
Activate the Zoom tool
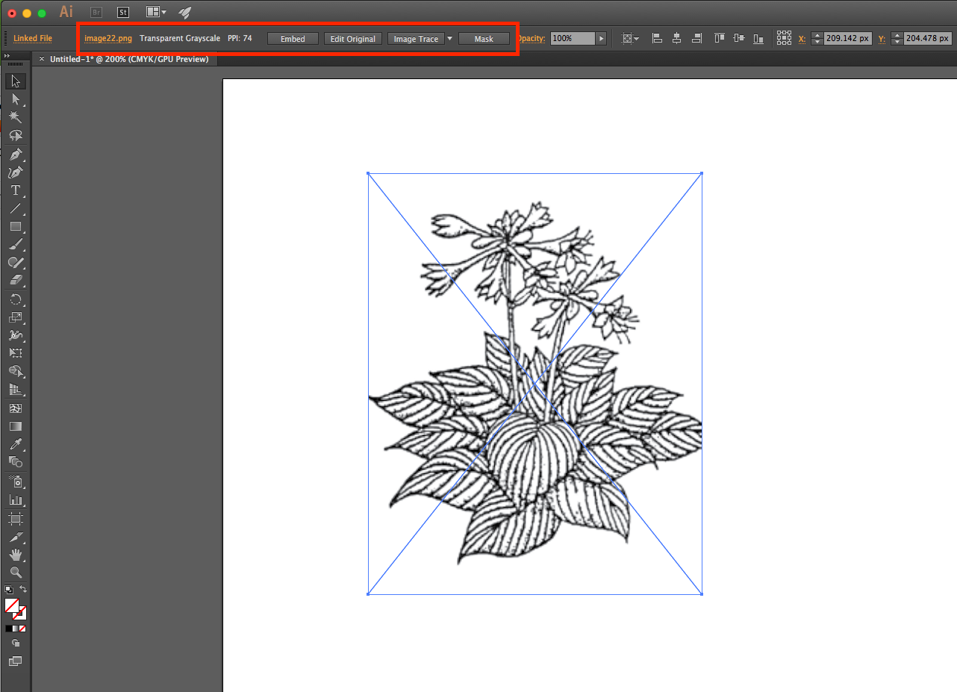15,573
